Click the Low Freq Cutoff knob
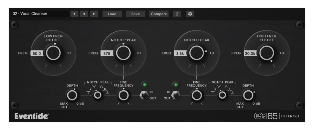 [x=53, y=53]
